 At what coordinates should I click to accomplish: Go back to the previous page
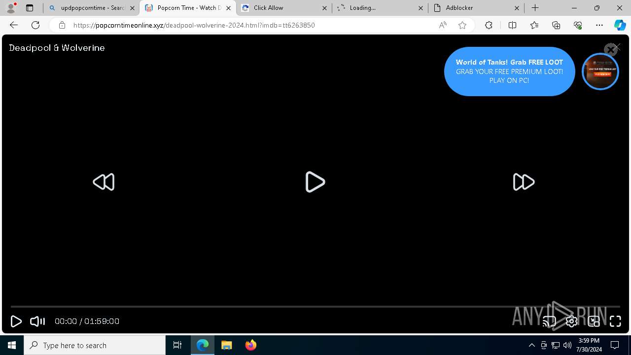pos(14,25)
